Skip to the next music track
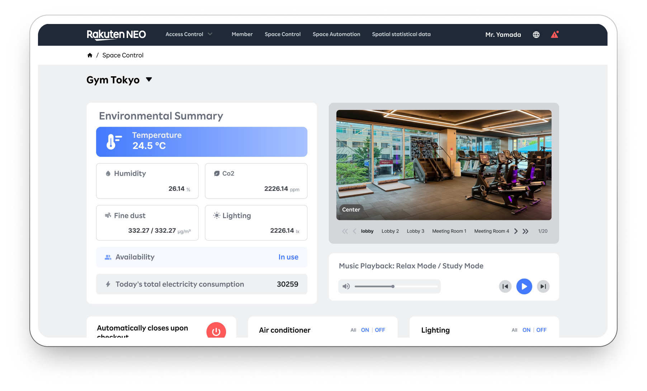 [543, 286]
